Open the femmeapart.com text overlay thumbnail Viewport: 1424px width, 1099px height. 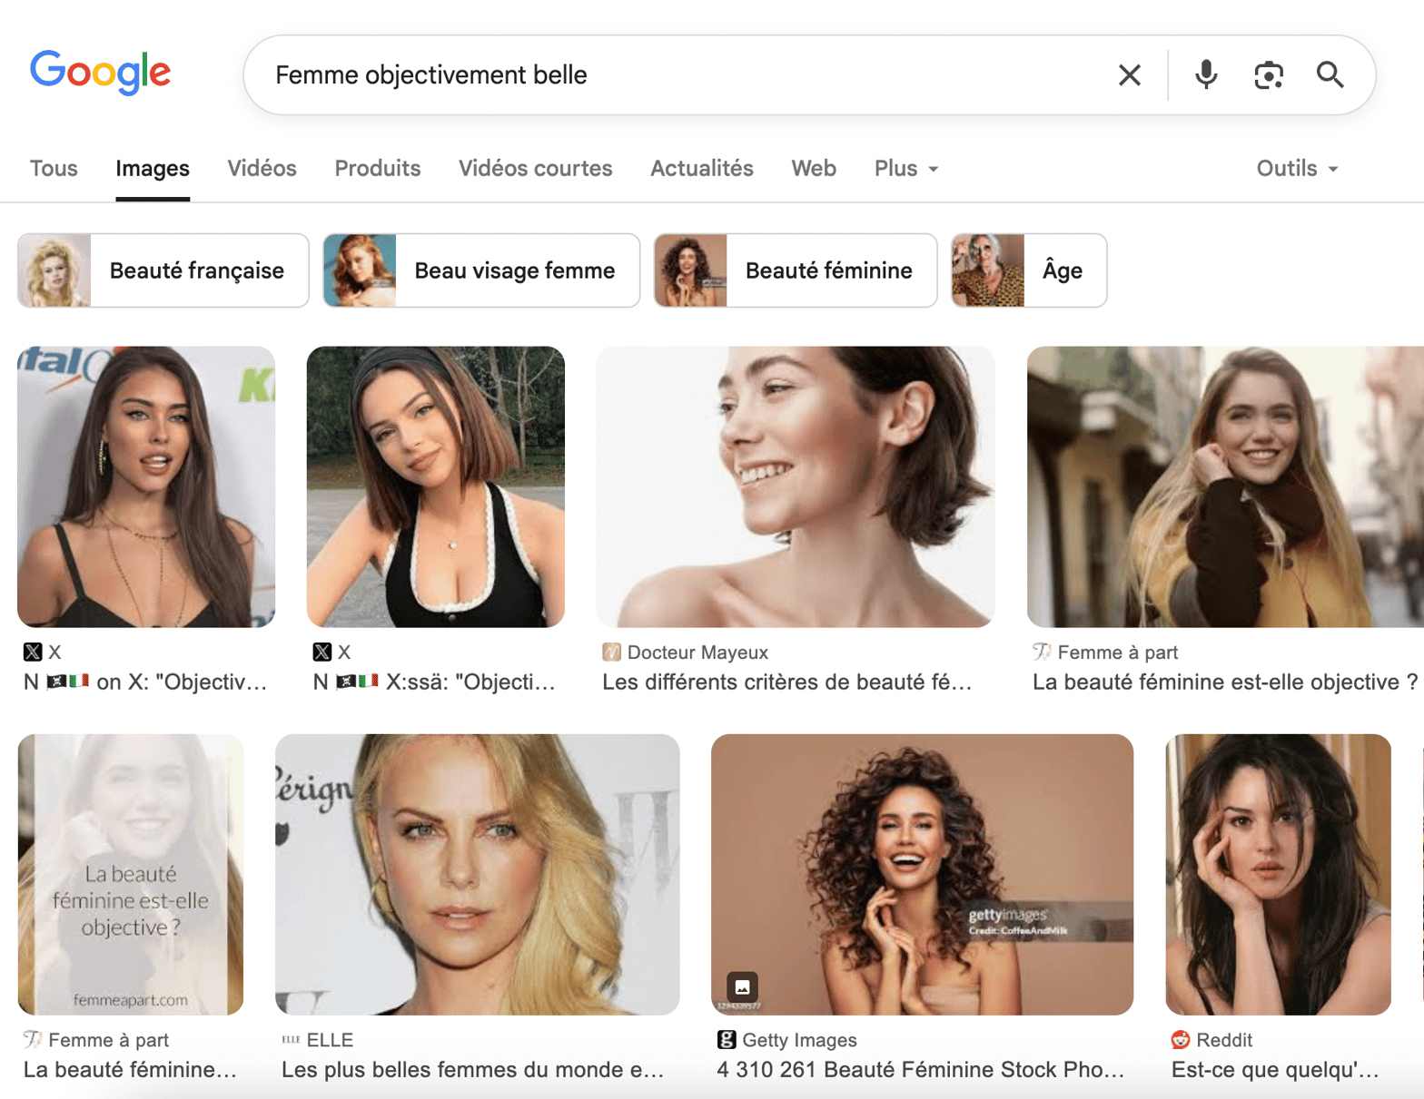click(131, 874)
